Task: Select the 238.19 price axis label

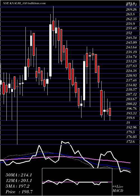Action: pyautogui.click(x=131, y=52)
